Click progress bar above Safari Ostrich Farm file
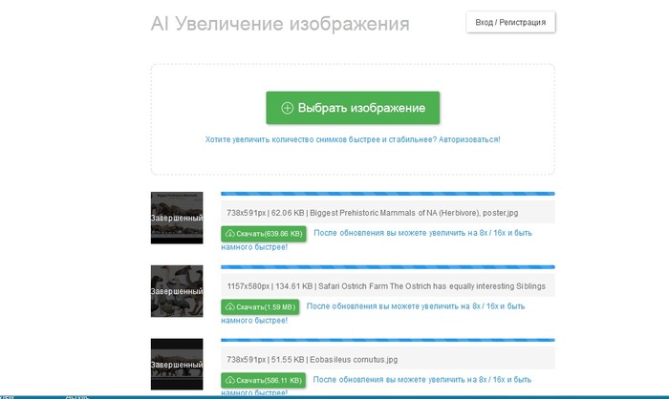 point(387,267)
